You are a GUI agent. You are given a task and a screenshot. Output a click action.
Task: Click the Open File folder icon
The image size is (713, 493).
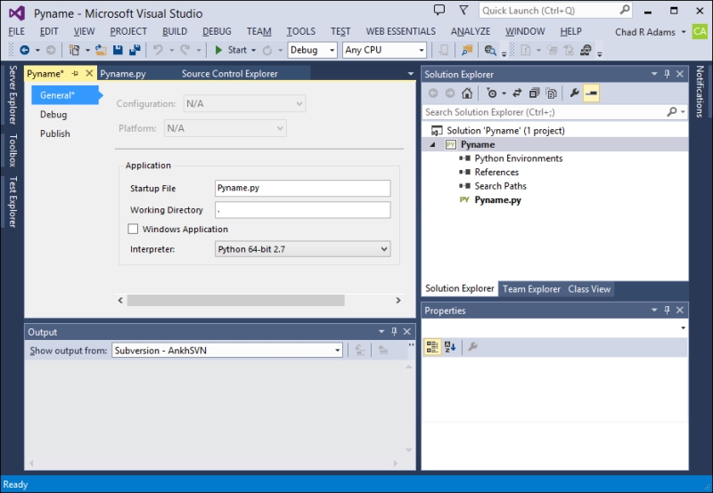pyautogui.click(x=101, y=50)
